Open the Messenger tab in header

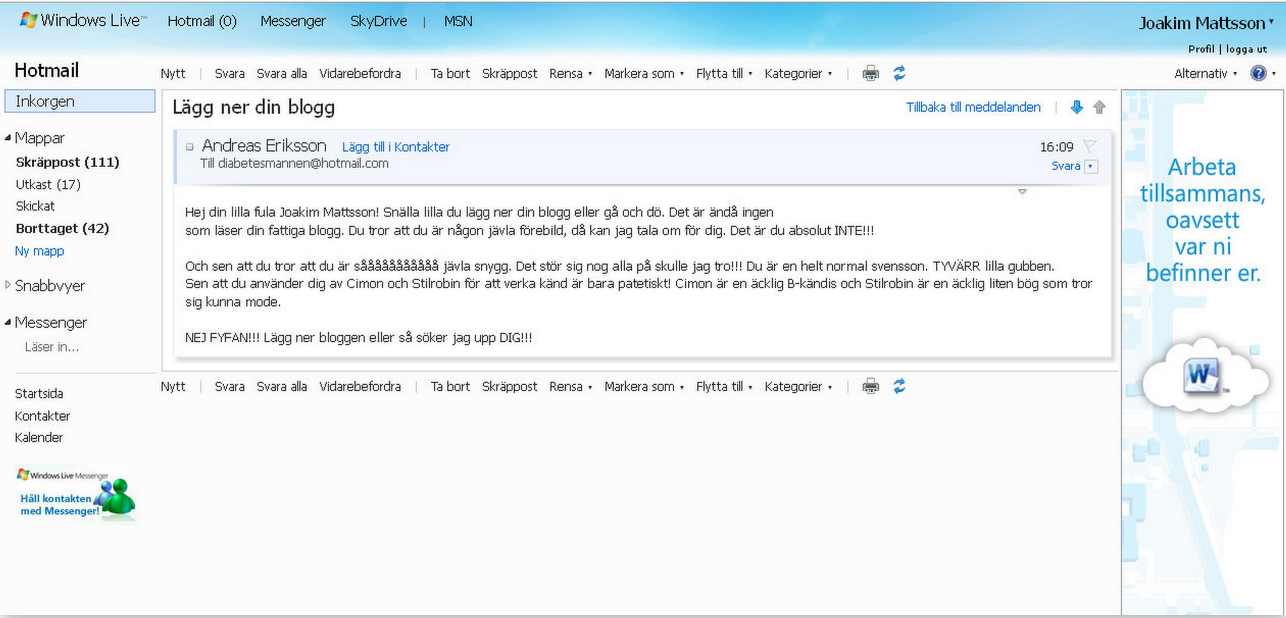point(292,21)
